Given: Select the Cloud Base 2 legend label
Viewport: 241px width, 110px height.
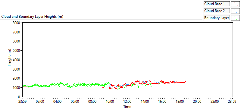Looking at the screenshot, I should [x=217, y=11].
